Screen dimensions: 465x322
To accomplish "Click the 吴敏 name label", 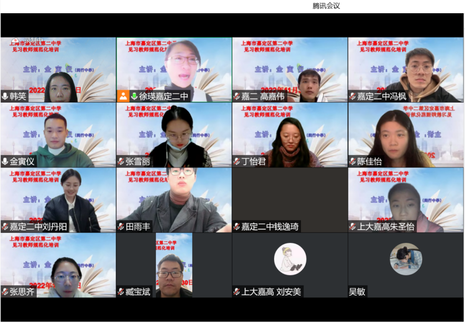I will [357, 292].
